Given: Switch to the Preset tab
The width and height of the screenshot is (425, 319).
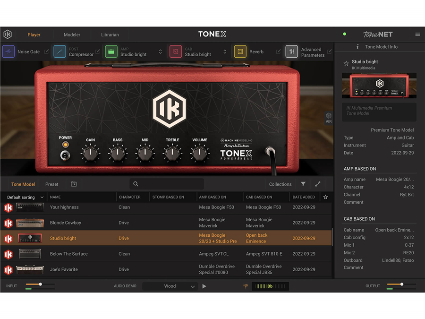Looking at the screenshot, I should (x=52, y=184).
